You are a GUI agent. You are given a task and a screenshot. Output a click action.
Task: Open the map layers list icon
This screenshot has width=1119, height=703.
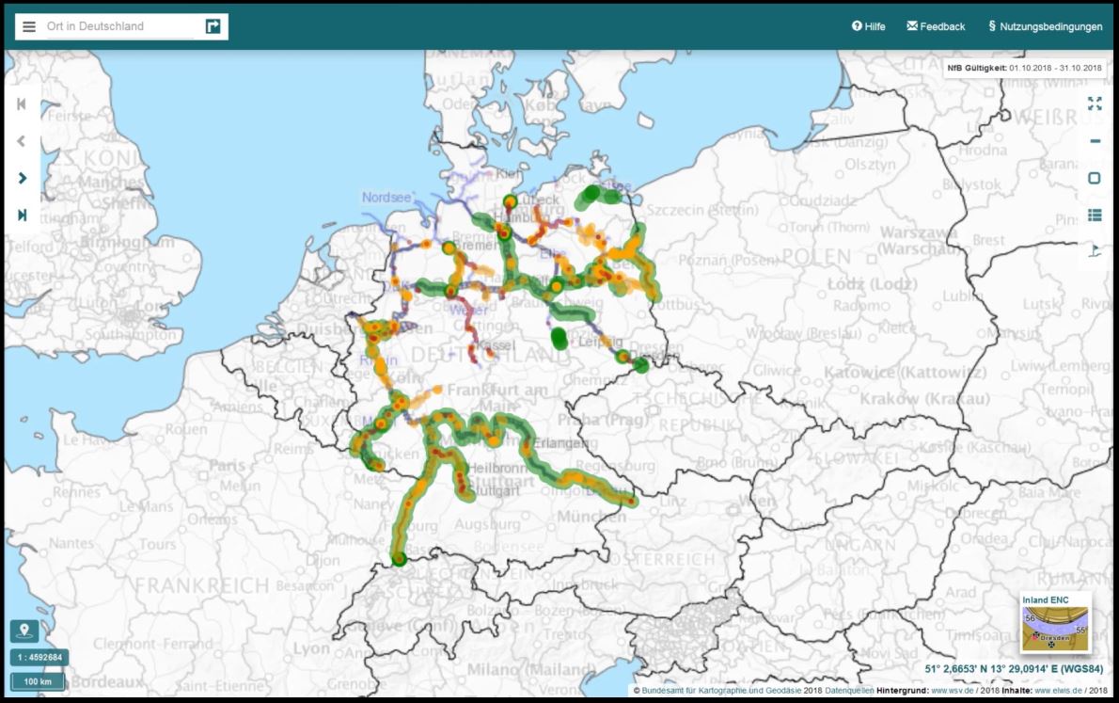click(1094, 215)
